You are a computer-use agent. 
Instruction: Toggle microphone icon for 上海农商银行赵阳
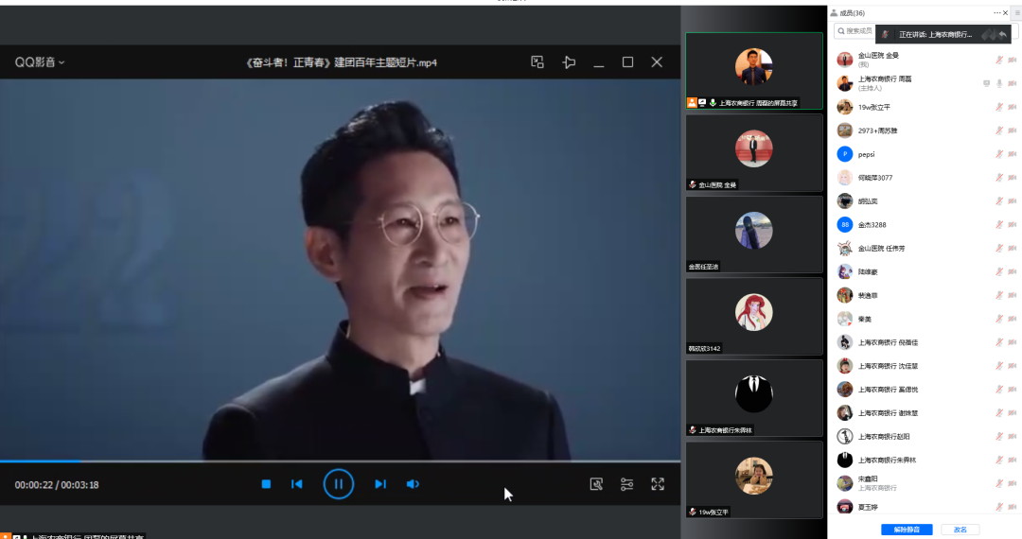click(x=998, y=436)
